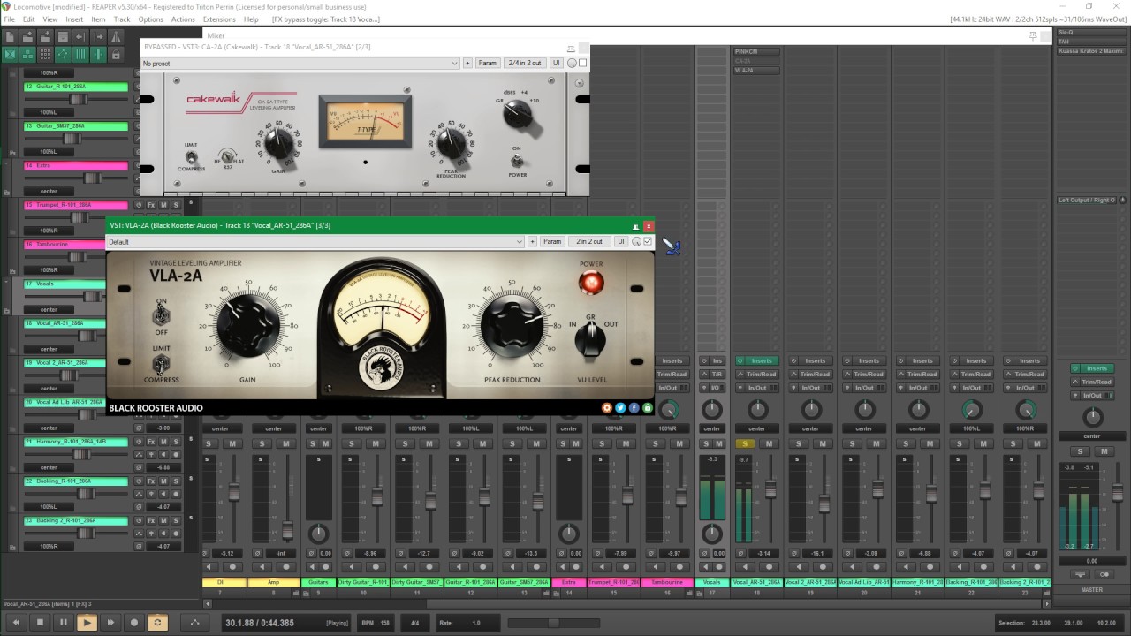Image resolution: width=1131 pixels, height=636 pixels.
Task: Click the mono toggle icon on the Master strip
Action: 1104,574
